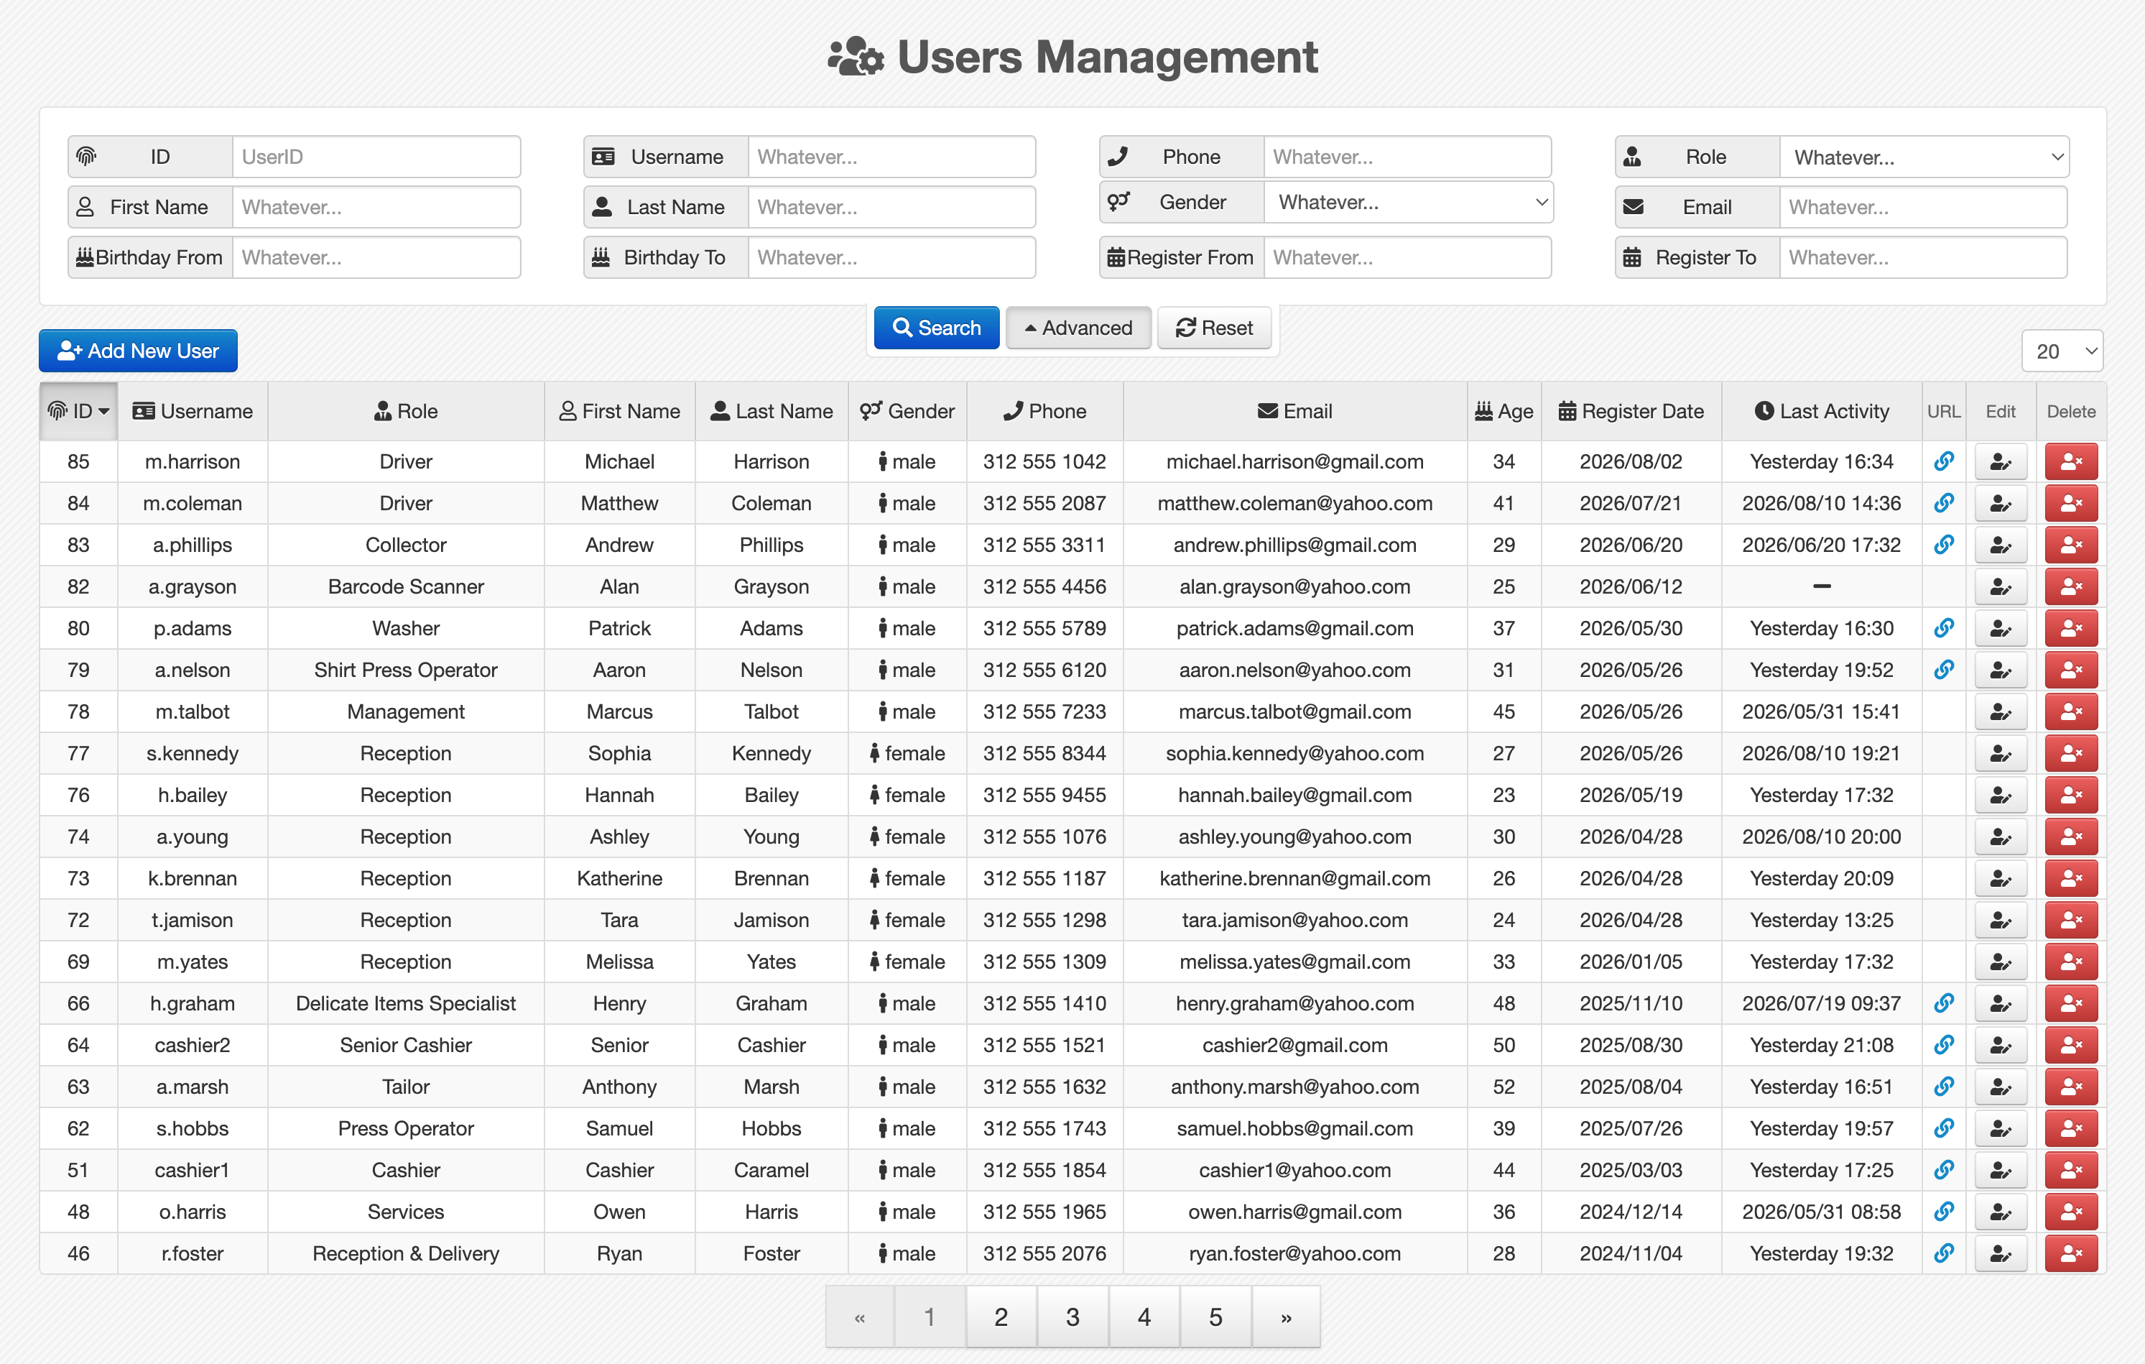The height and width of the screenshot is (1364, 2145).
Task: Focus the Birthday From field
Action: [x=377, y=257]
